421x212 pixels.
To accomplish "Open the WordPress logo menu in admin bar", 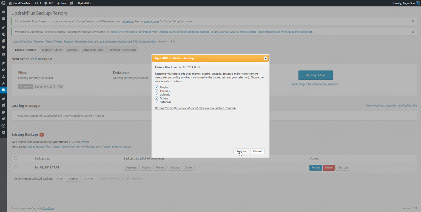I will pos(3,3).
